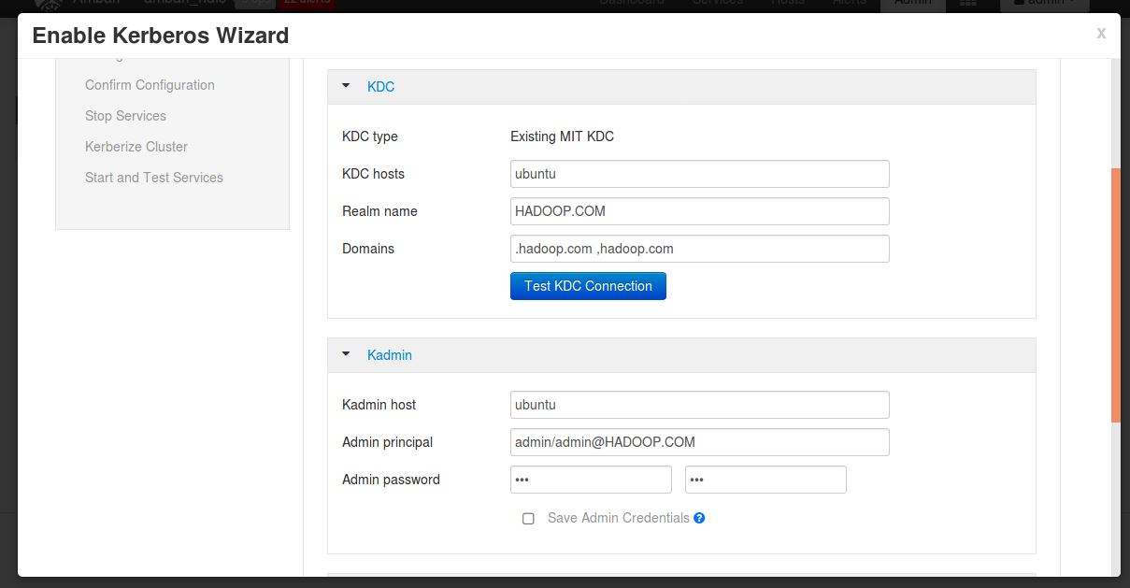
Task: Select the Start and Test Services step
Action: [x=154, y=178]
